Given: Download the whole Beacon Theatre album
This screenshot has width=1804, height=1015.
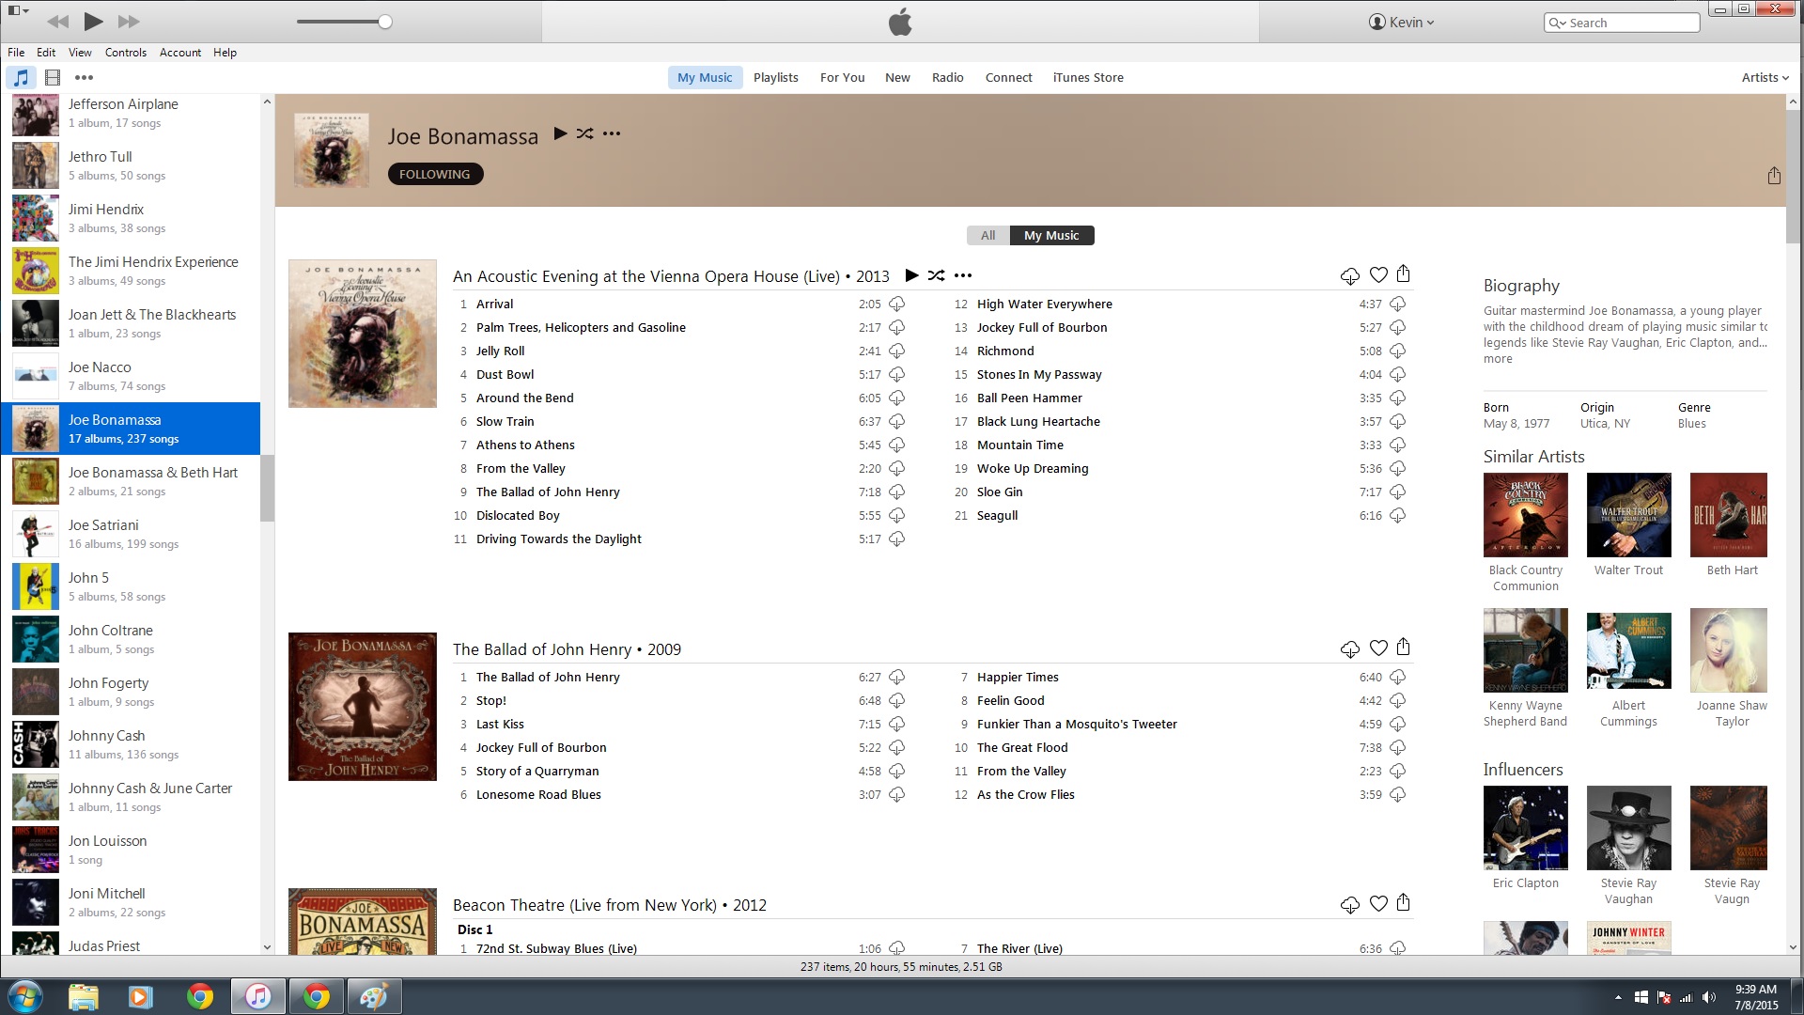Looking at the screenshot, I should click(x=1349, y=904).
